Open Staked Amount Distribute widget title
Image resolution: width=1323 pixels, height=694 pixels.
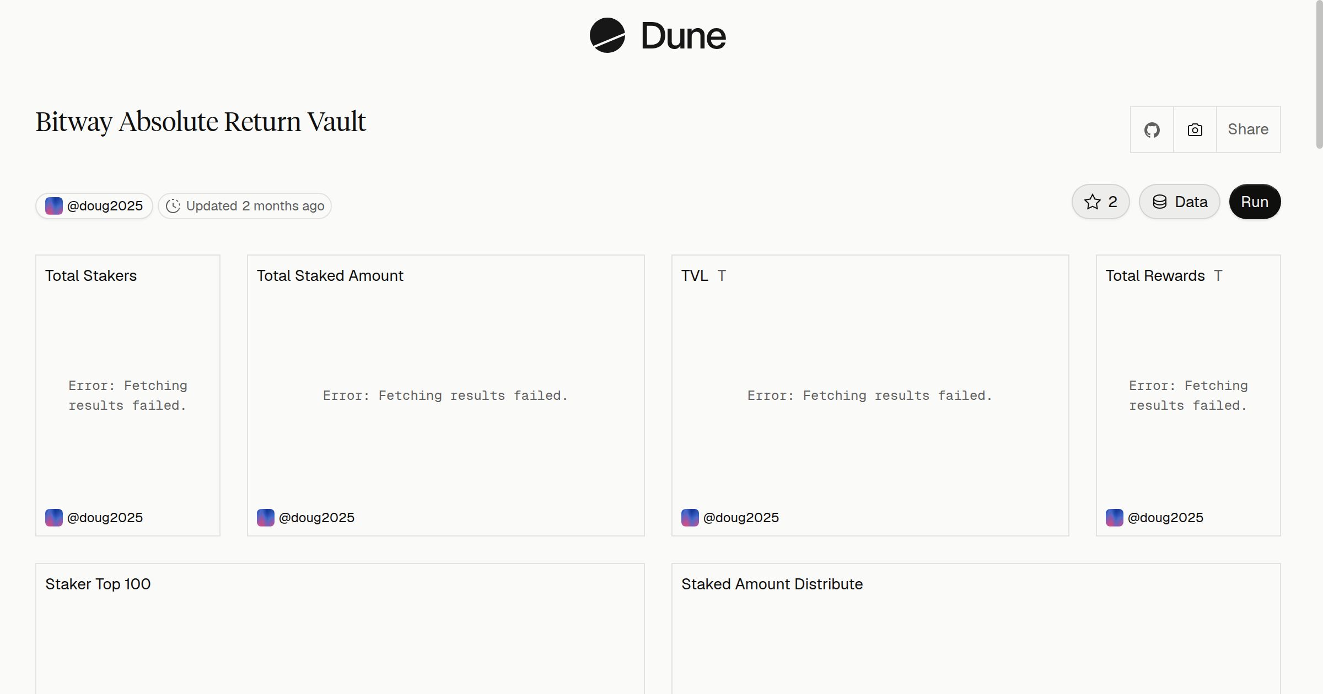pos(772,584)
